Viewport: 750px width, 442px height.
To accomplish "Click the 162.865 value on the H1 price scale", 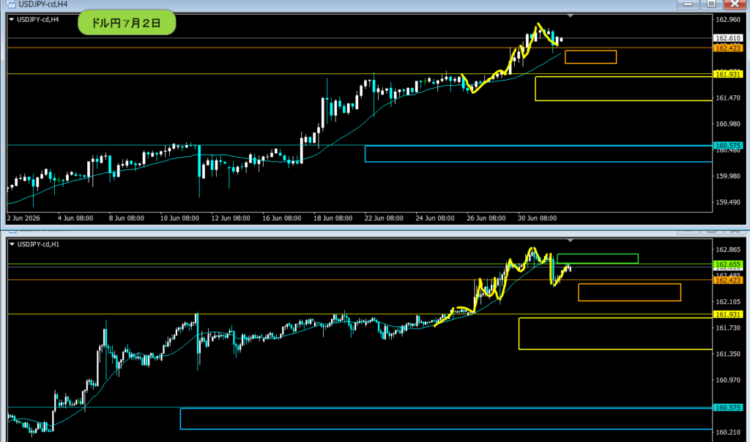I will (728, 249).
